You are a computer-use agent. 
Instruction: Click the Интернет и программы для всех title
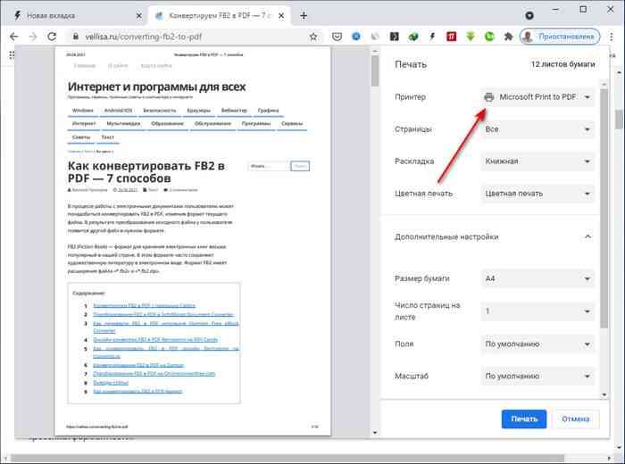(156, 87)
